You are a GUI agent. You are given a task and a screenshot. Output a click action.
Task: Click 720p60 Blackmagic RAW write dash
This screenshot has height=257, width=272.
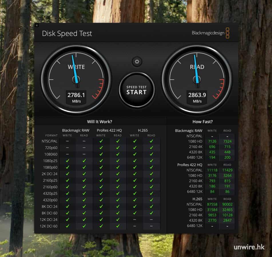[x=67, y=148]
